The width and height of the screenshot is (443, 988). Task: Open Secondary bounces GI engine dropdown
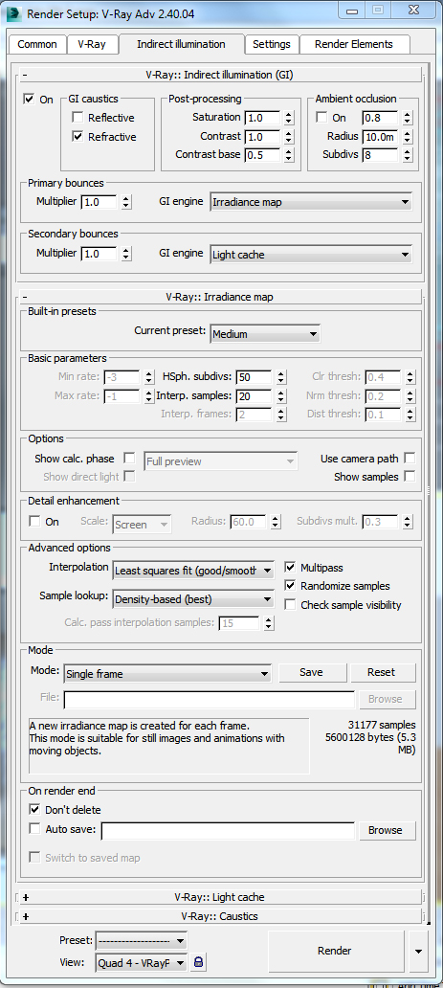(311, 255)
